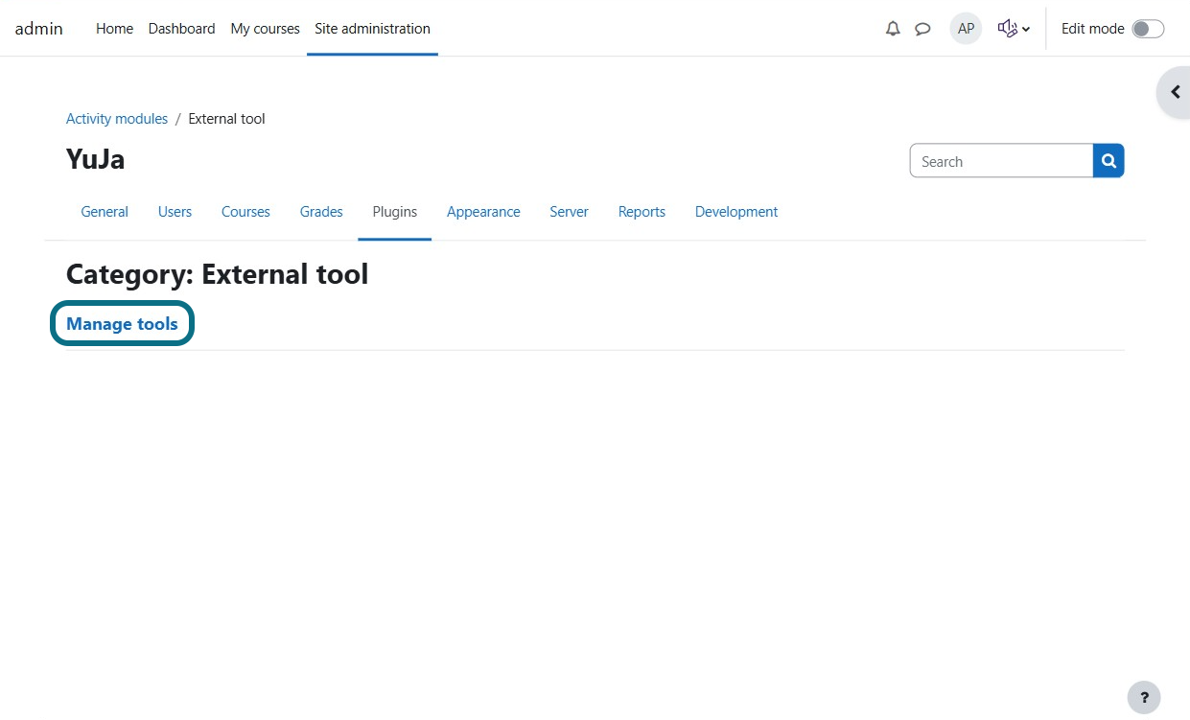Open the Dashboard menu item
1190x720 pixels.
(181, 29)
